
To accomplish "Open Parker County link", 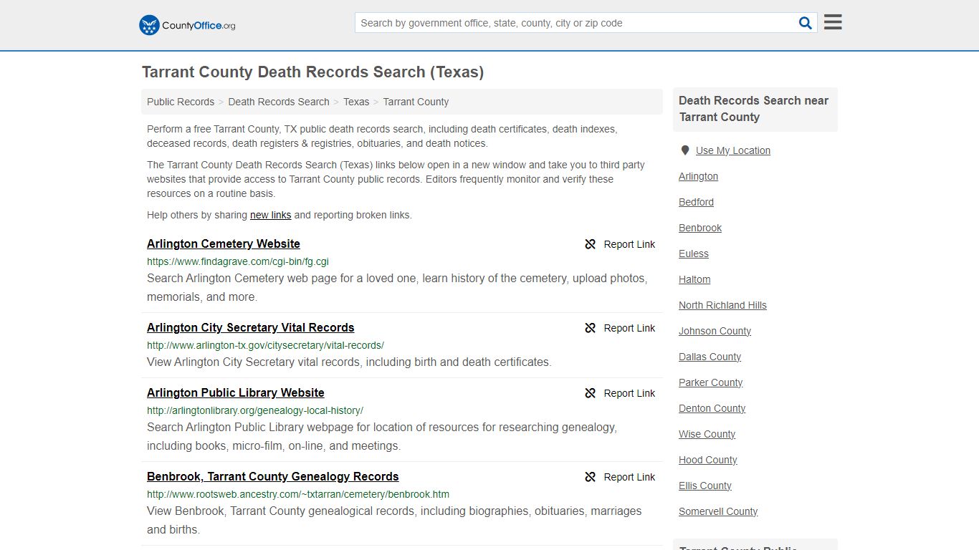I will [710, 382].
